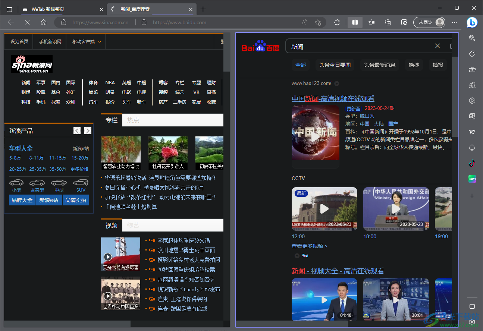This screenshot has width=483, height=331.
Task: Show next 新浪产品 item arrow
Action: click(88, 130)
